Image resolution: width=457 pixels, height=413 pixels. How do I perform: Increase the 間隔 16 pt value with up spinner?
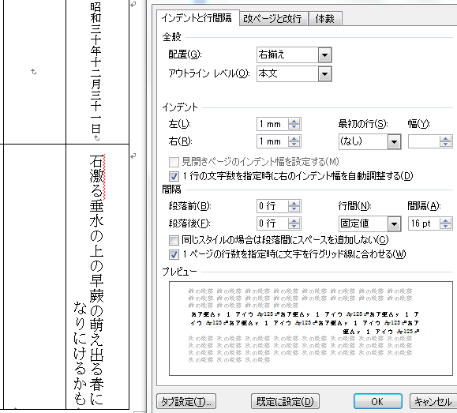(x=445, y=220)
